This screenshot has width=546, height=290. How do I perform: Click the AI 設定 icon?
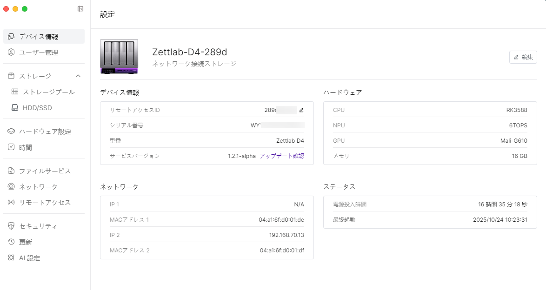tap(12, 258)
